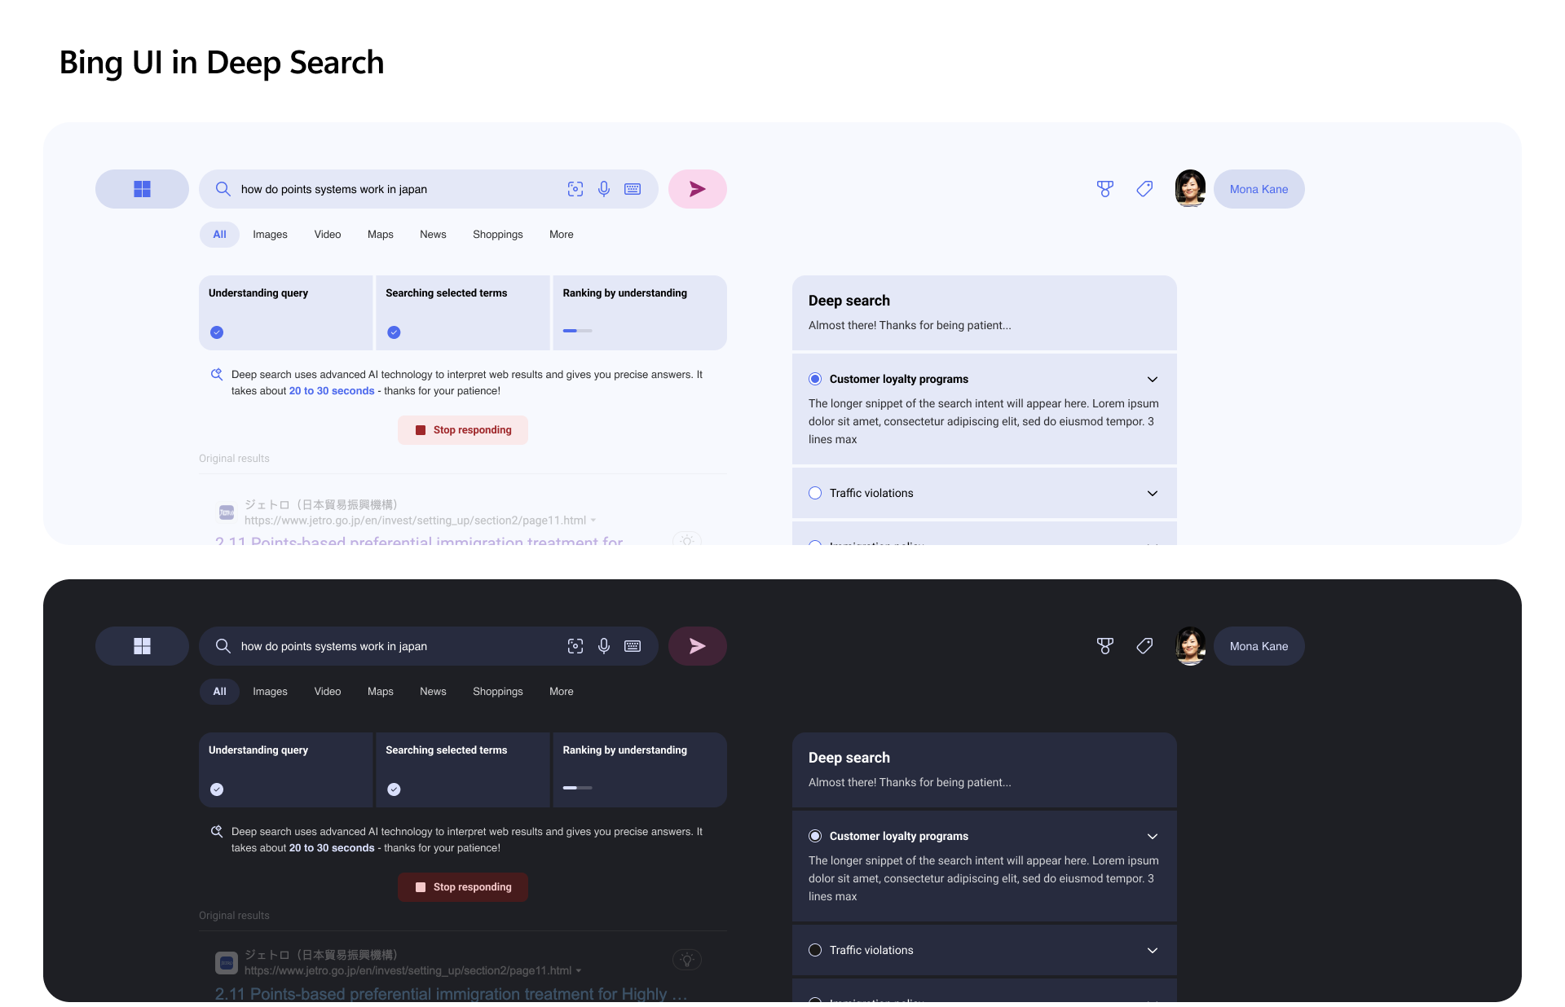1565x1007 pixels.
Task: Select Customer loyalty programs radio in dark panel
Action: pos(815,836)
